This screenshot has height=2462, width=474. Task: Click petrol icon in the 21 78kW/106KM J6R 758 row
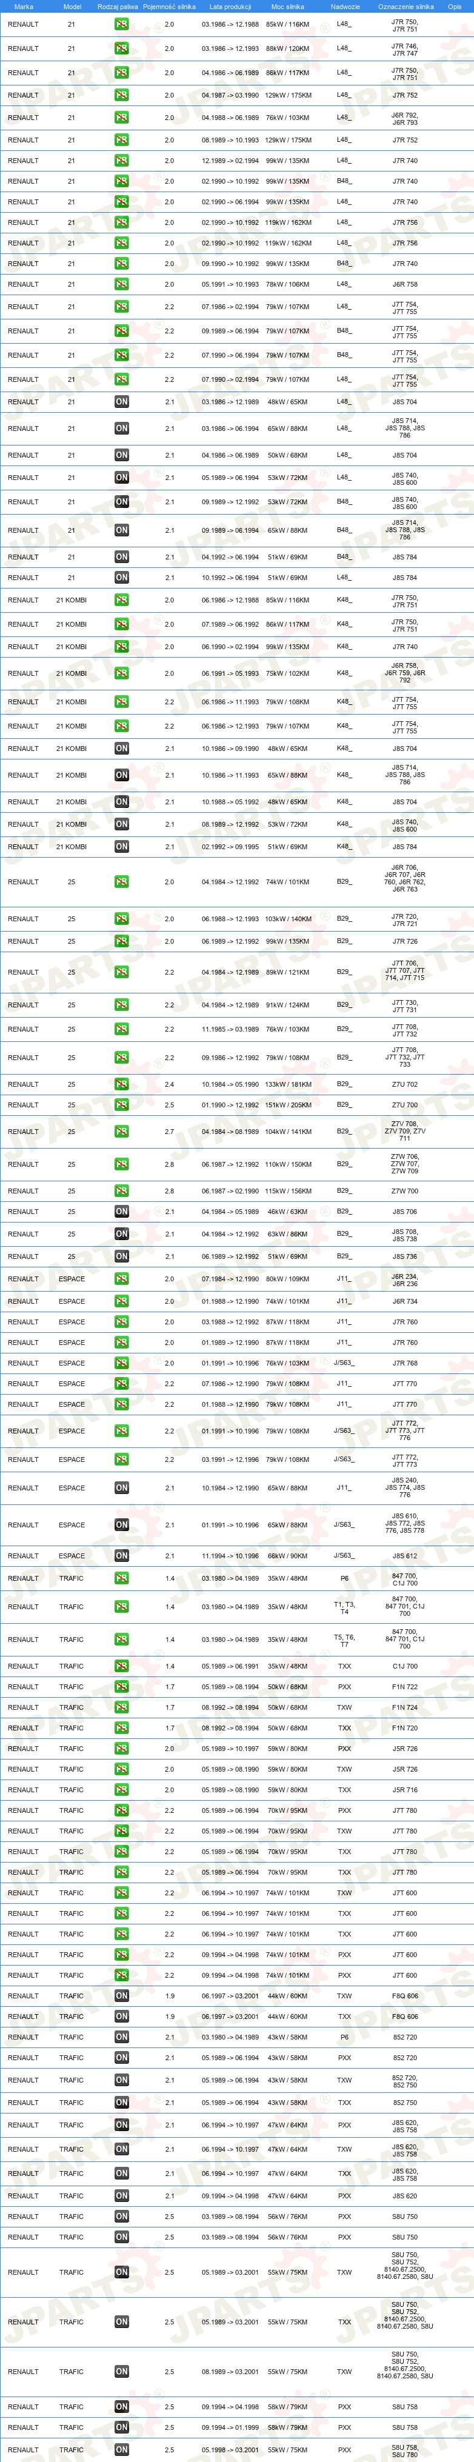coord(121,284)
